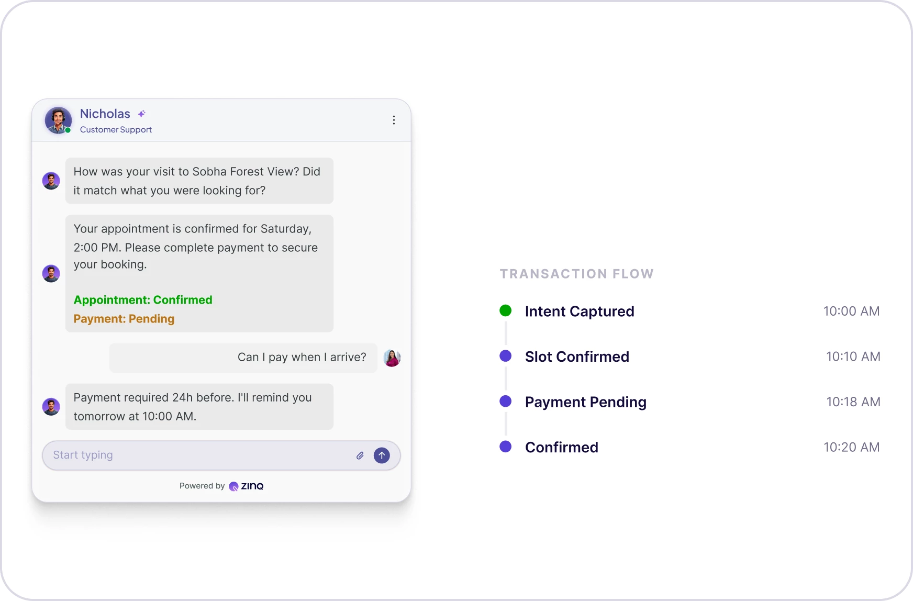This screenshot has height=601, width=913.
Task: Click the '10:18 AM' timestamp
Action: click(x=853, y=402)
